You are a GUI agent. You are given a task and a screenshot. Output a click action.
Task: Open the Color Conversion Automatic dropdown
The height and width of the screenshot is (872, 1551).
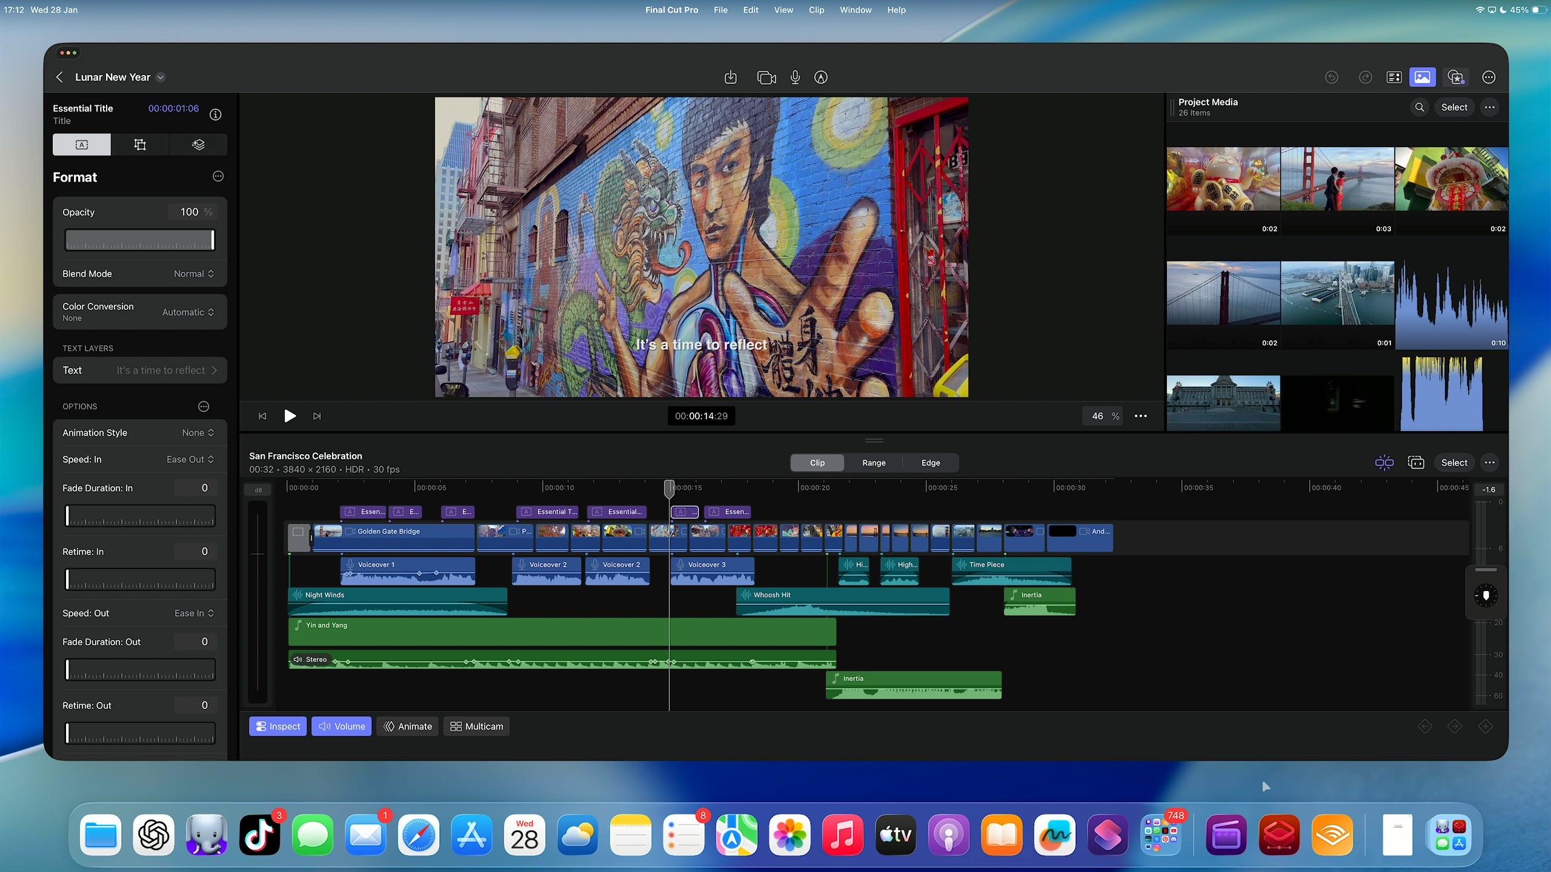pos(188,312)
